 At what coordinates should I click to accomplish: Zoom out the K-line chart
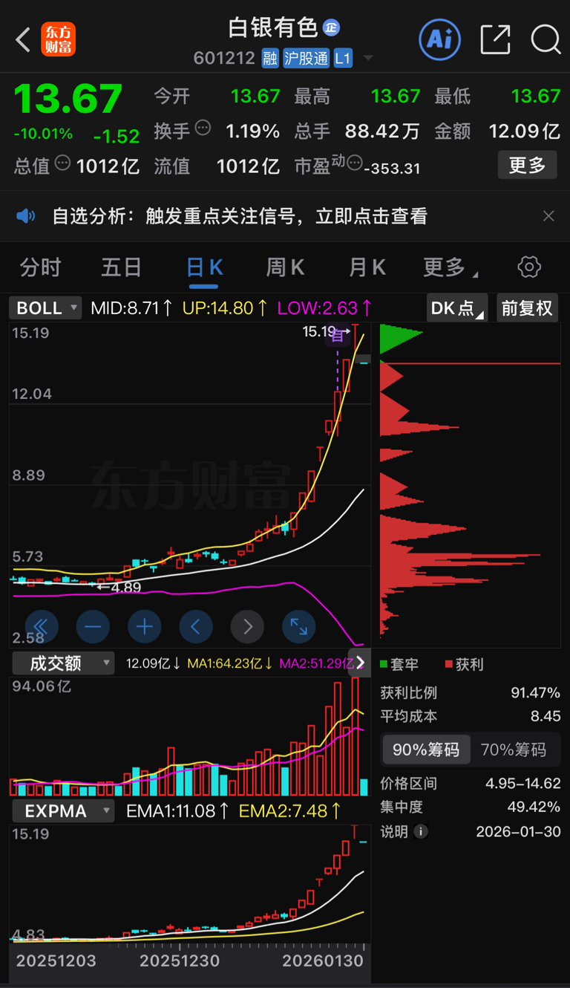[x=92, y=627]
